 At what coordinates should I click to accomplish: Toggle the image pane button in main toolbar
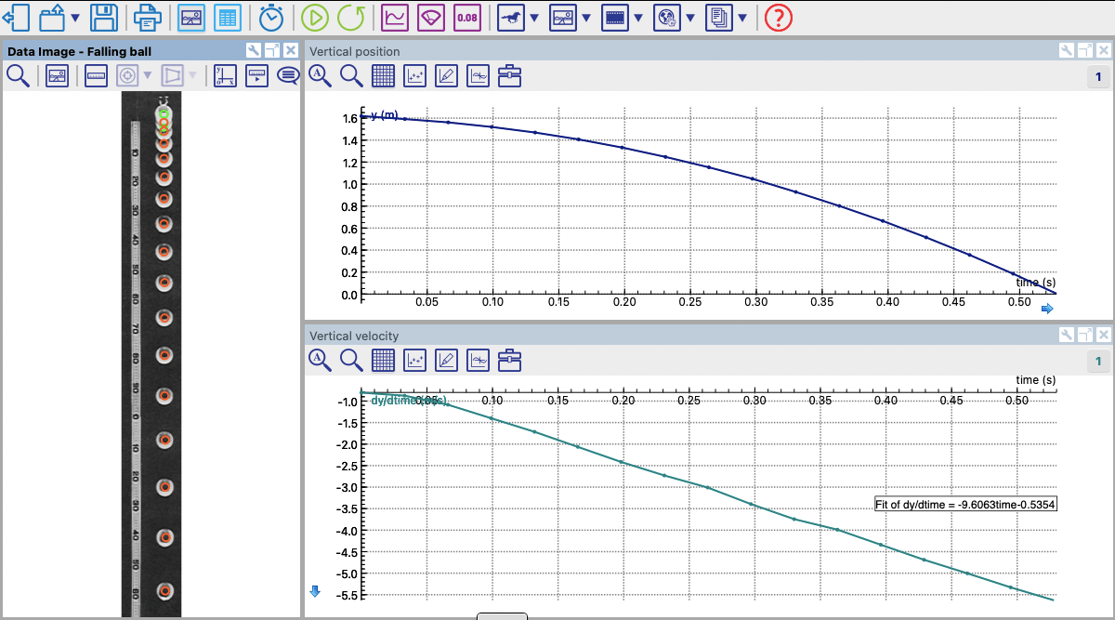click(x=191, y=18)
